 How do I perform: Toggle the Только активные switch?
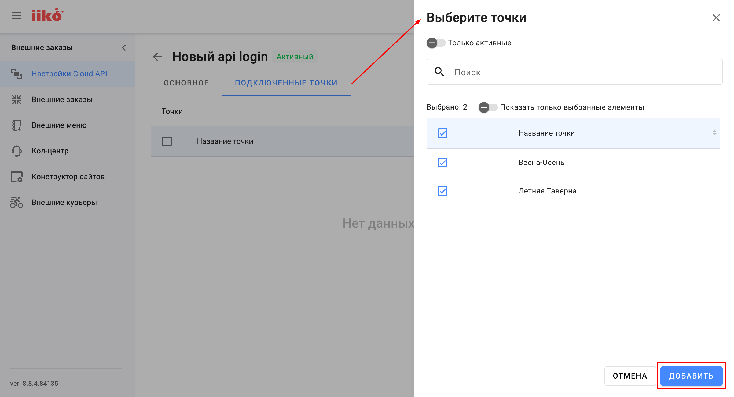click(x=436, y=43)
